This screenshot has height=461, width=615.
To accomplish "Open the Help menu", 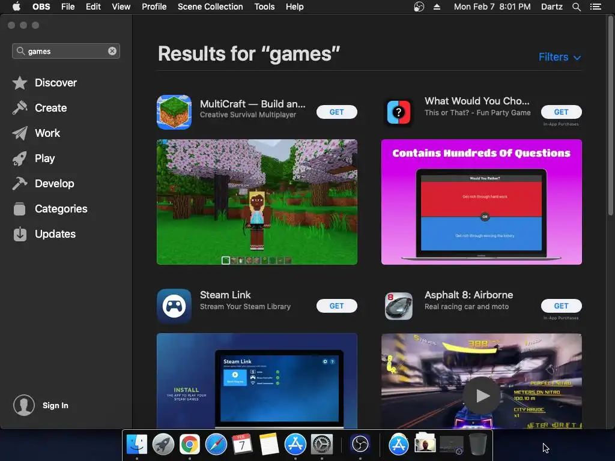I will [294, 7].
